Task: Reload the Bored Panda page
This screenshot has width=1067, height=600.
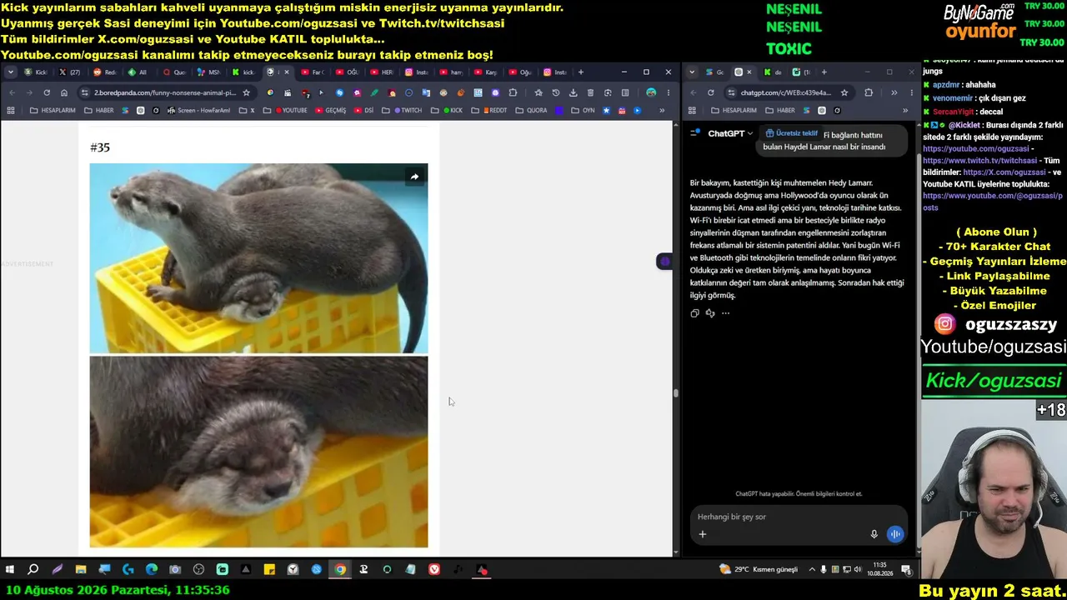Action: click(x=47, y=92)
